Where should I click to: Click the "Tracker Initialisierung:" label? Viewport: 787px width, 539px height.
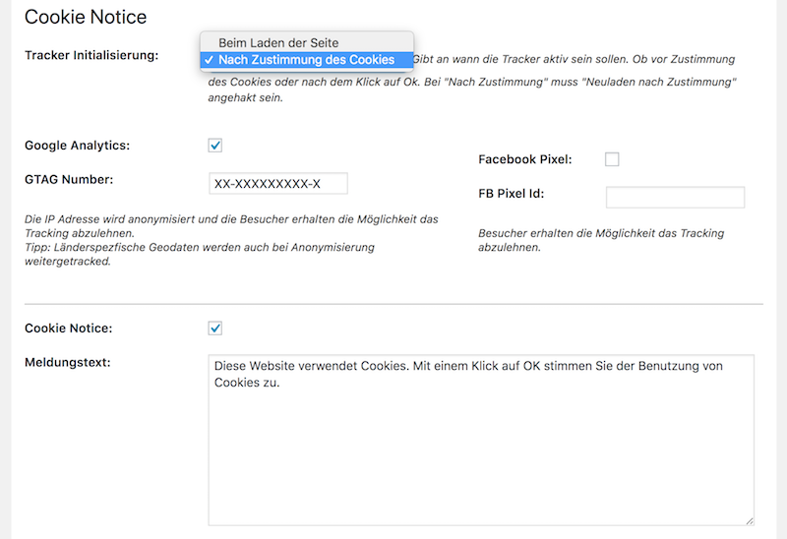(91, 55)
